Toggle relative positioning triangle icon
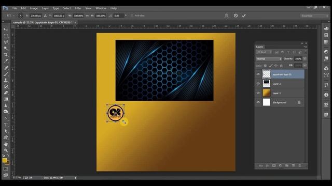 [x=45, y=16]
